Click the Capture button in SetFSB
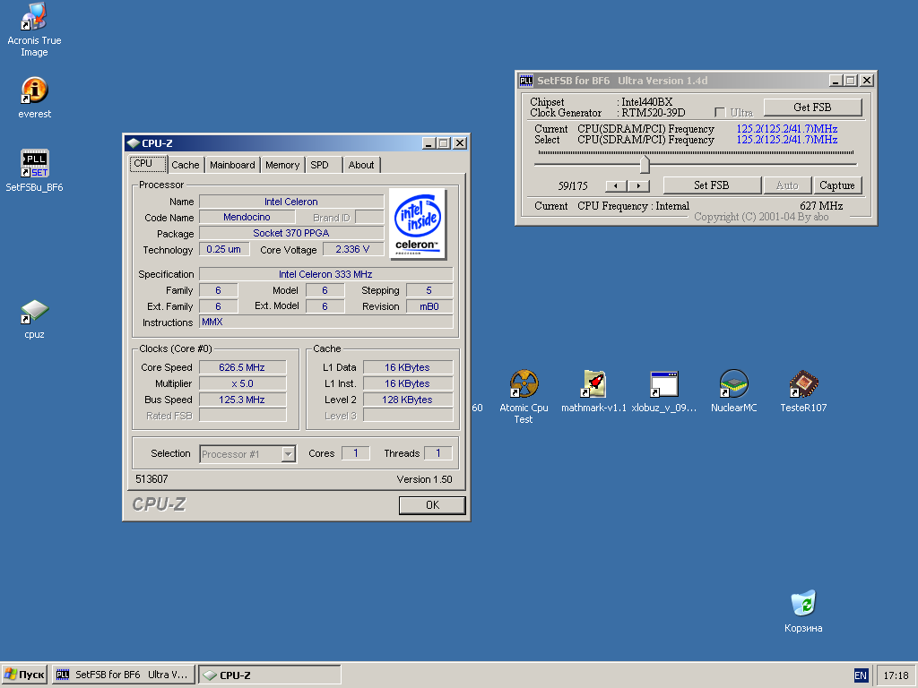 tap(837, 185)
